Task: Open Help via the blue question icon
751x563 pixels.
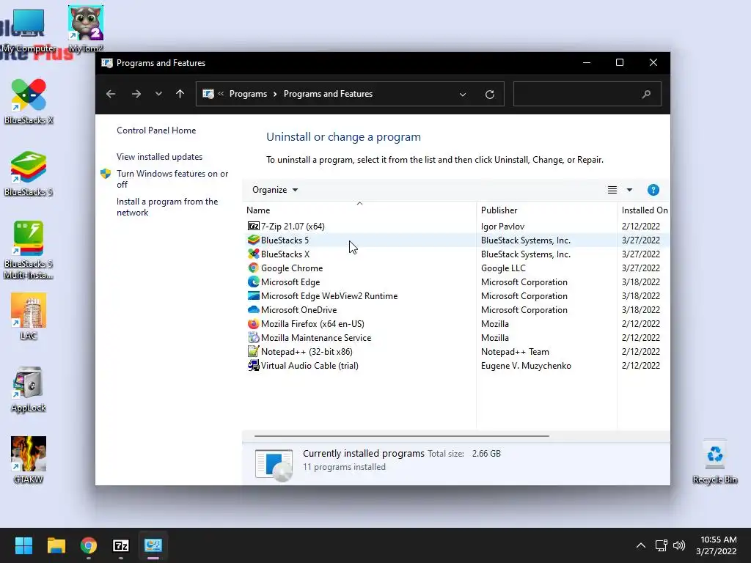Action: (653, 190)
